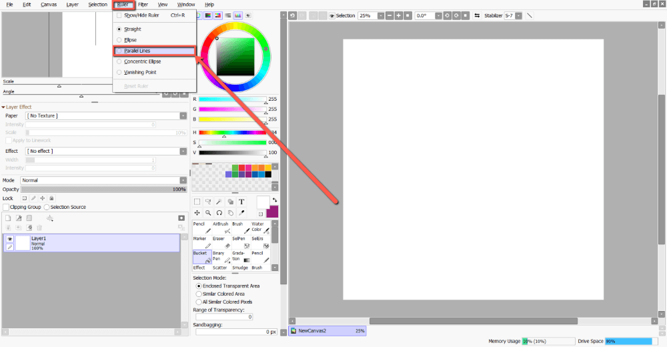Open the Canvas menu
The image size is (667, 347).
click(x=49, y=4)
